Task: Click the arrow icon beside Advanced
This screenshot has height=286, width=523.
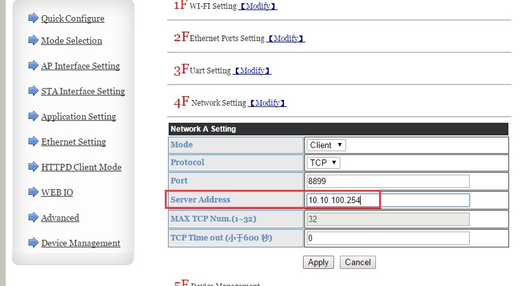Action: (x=34, y=217)
